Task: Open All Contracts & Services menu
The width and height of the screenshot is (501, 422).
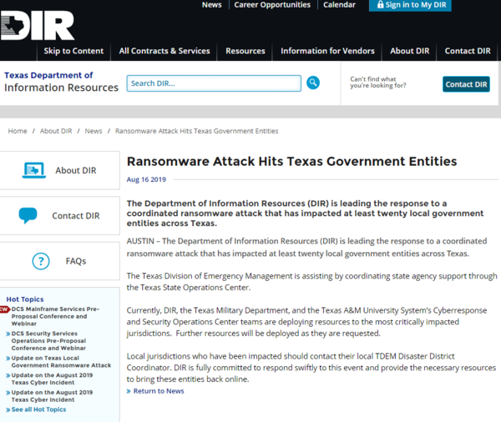Action: click(164, 51)
